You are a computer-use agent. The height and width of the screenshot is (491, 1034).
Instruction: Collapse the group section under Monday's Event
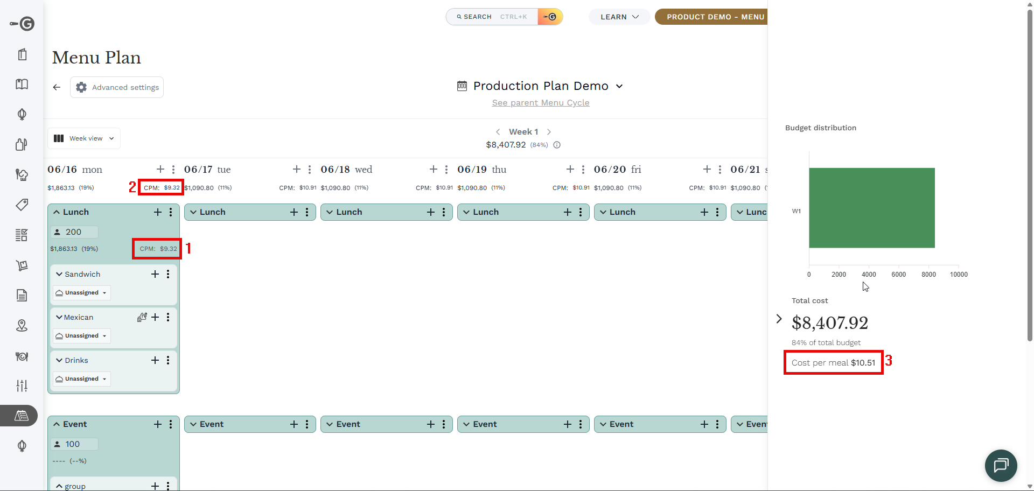coord(59,486)
